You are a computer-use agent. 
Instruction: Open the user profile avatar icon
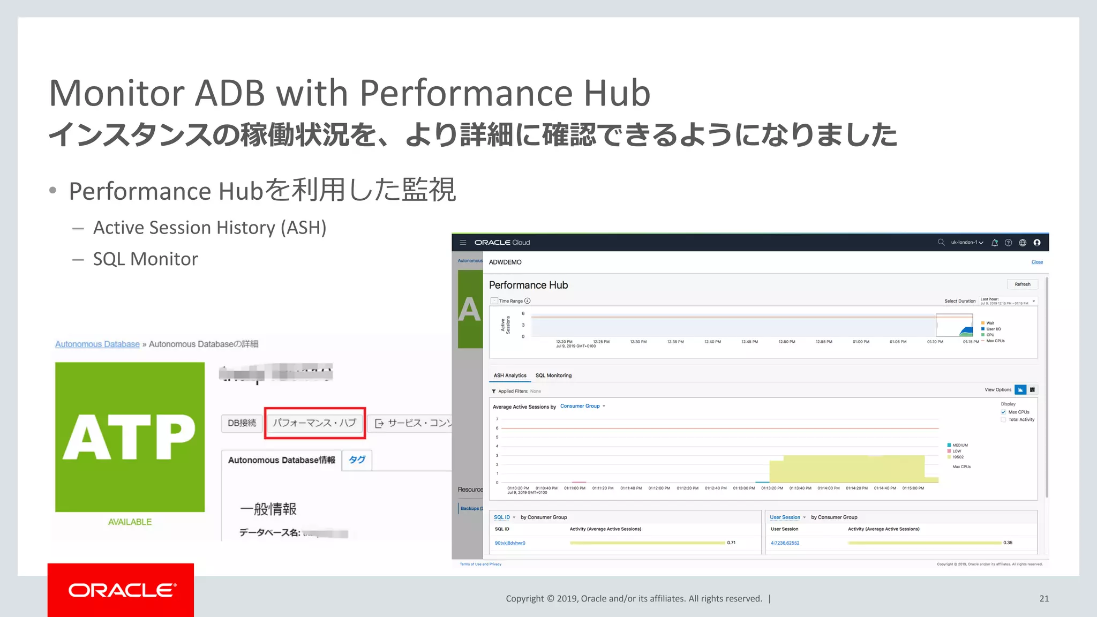tap(1037, 243)
